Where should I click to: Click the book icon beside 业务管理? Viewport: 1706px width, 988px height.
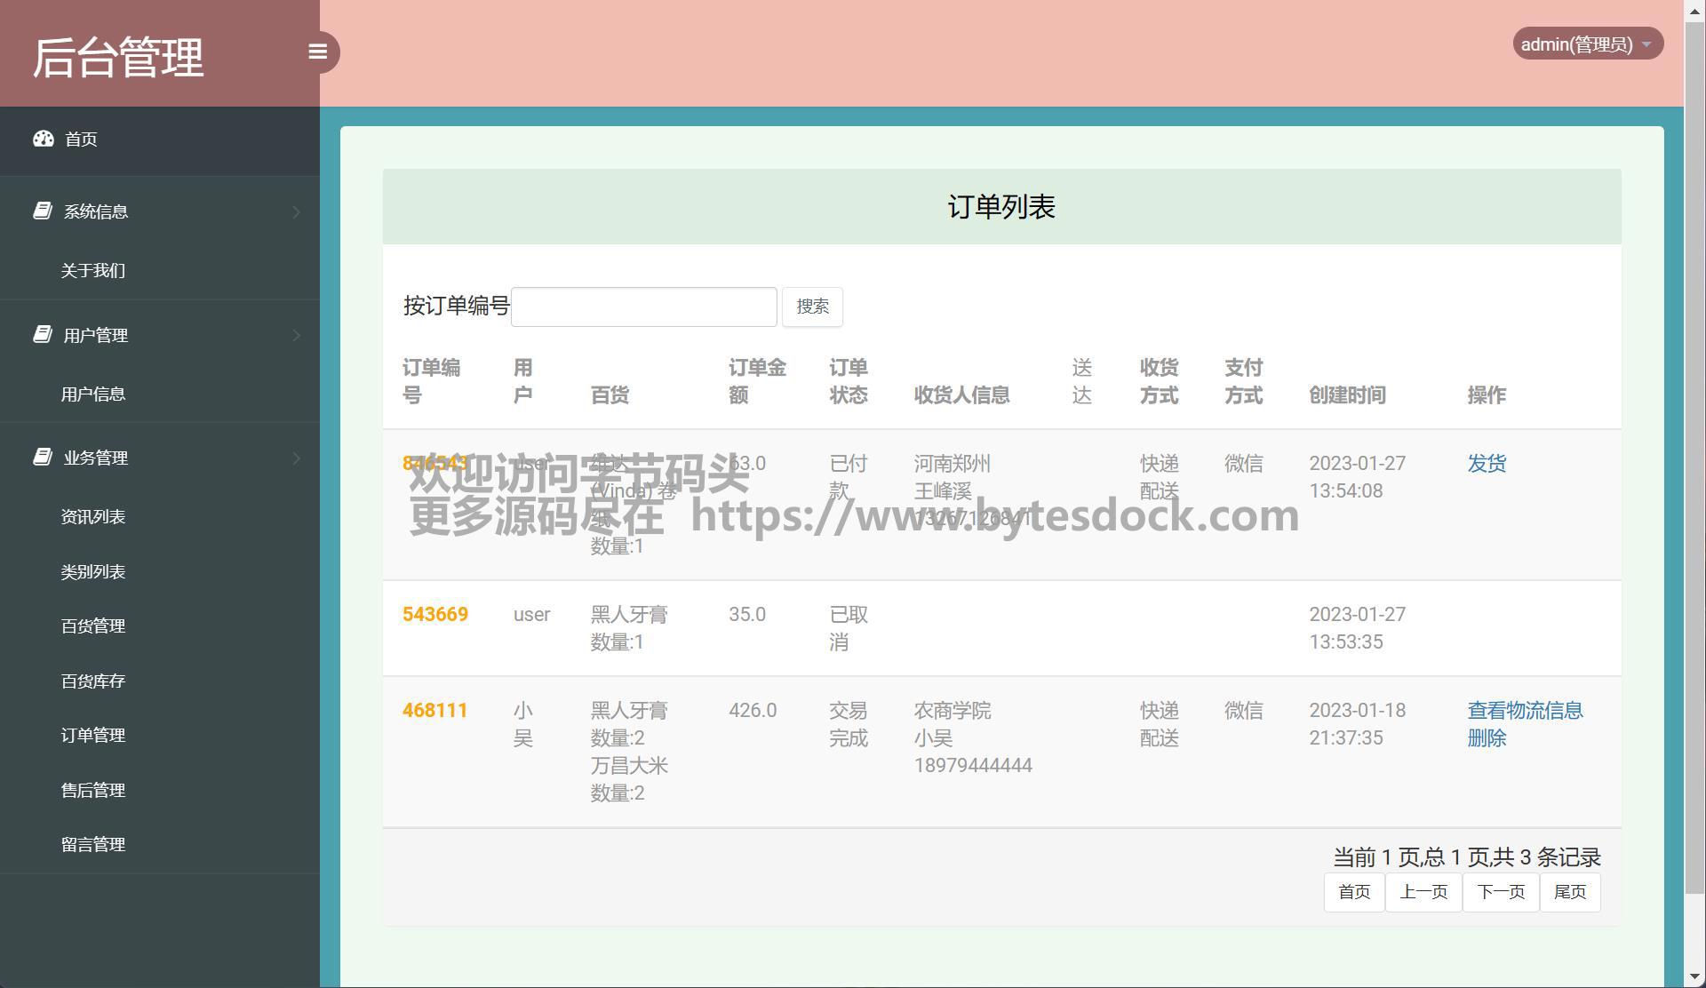[x=43, y=457]
